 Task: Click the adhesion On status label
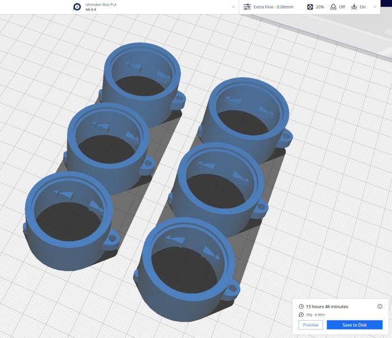[362, 7]
